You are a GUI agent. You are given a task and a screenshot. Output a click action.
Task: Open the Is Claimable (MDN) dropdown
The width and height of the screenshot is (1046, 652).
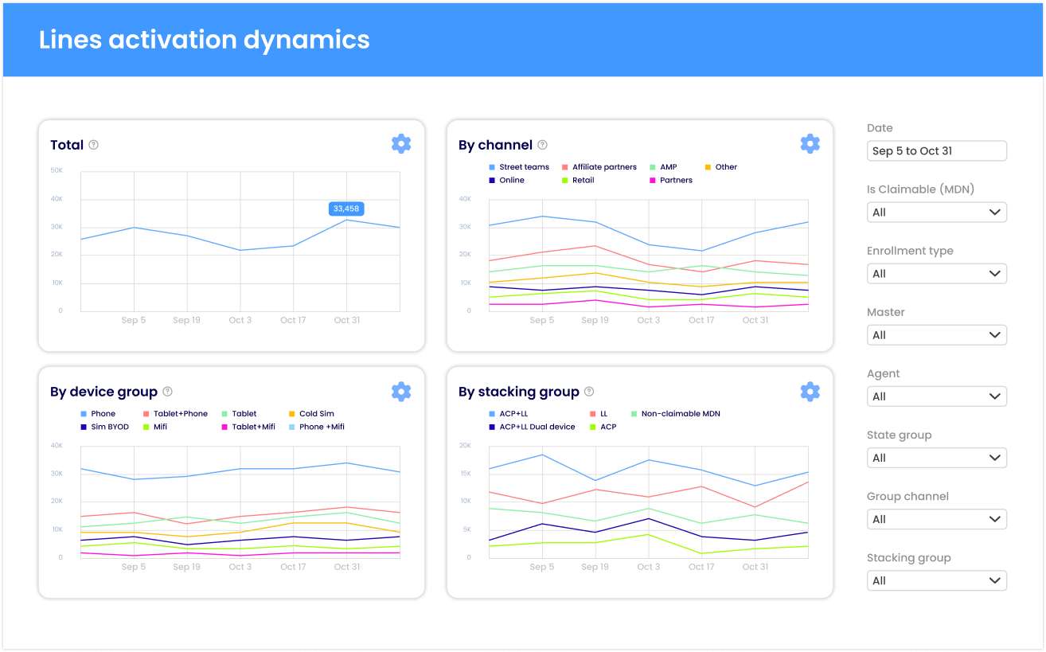click(936, 212)
